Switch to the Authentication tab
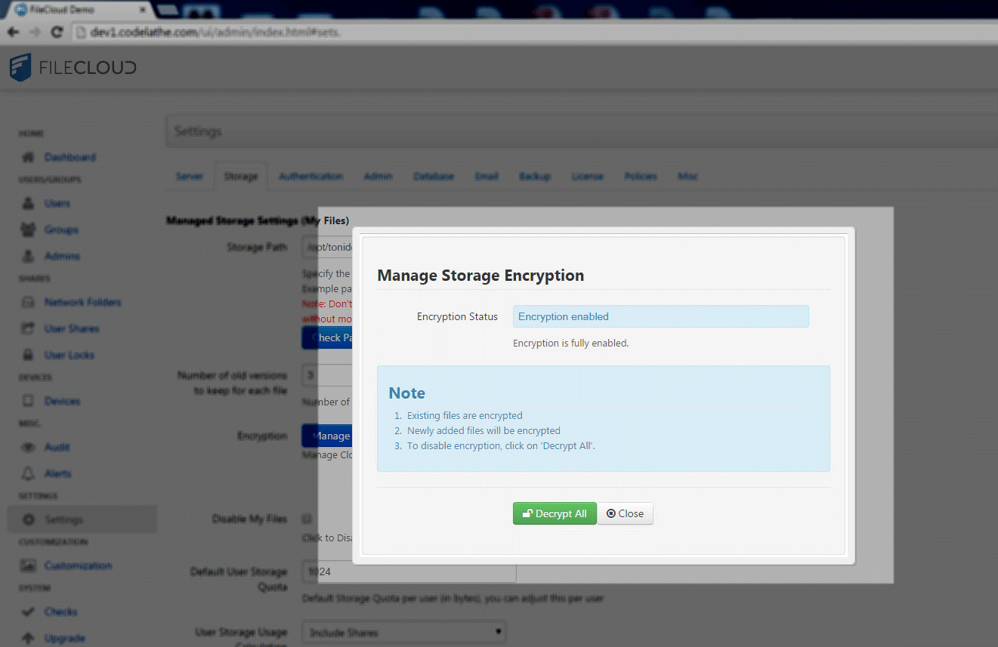The height and width of the screenshot is (647, 998). [311, 177]
